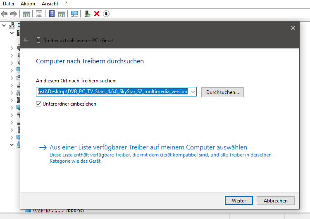Click the red X uninstall device icon
This screenshot has height=219, width=310.
point(97,14)
